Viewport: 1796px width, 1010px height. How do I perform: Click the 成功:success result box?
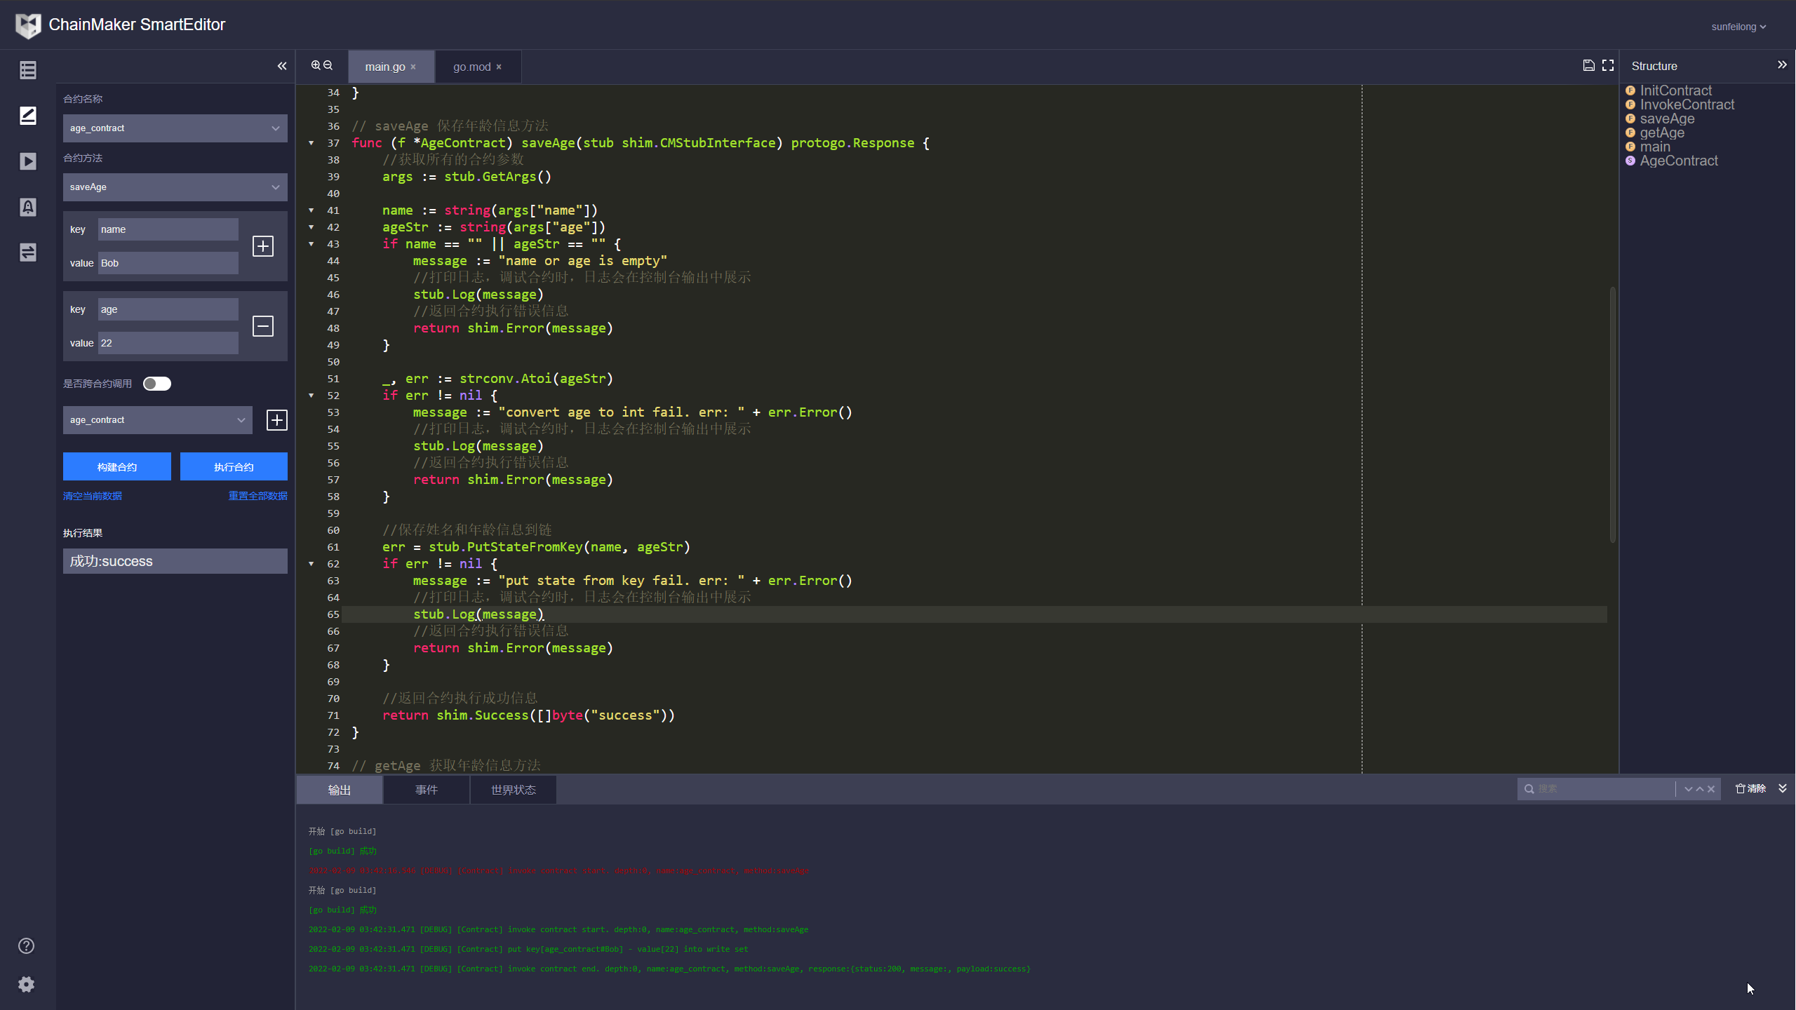pos(175,561)
